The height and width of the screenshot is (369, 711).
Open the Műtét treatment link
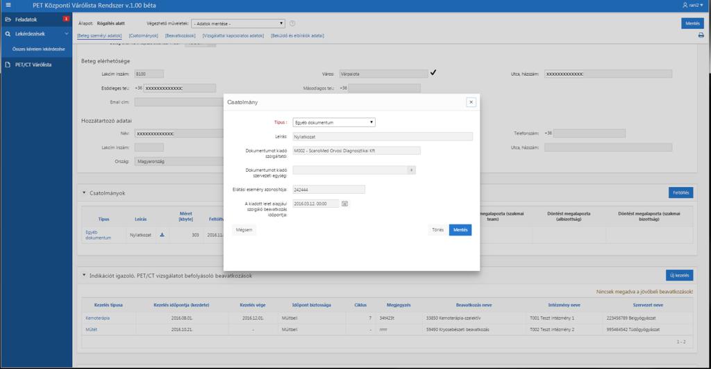pyautogui.click(x=91, y=329)
